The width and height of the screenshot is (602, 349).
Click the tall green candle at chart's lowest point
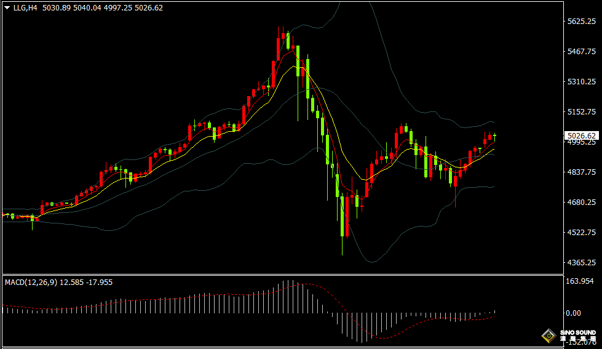342,215
